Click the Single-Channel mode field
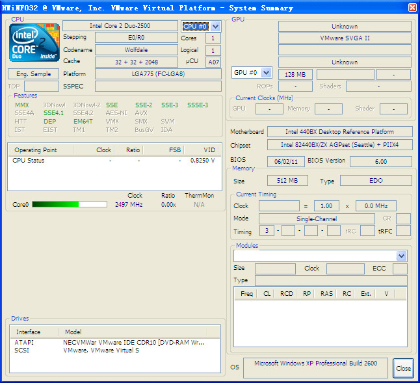Viewport: 420px width, 383px height. coord(317,219)
